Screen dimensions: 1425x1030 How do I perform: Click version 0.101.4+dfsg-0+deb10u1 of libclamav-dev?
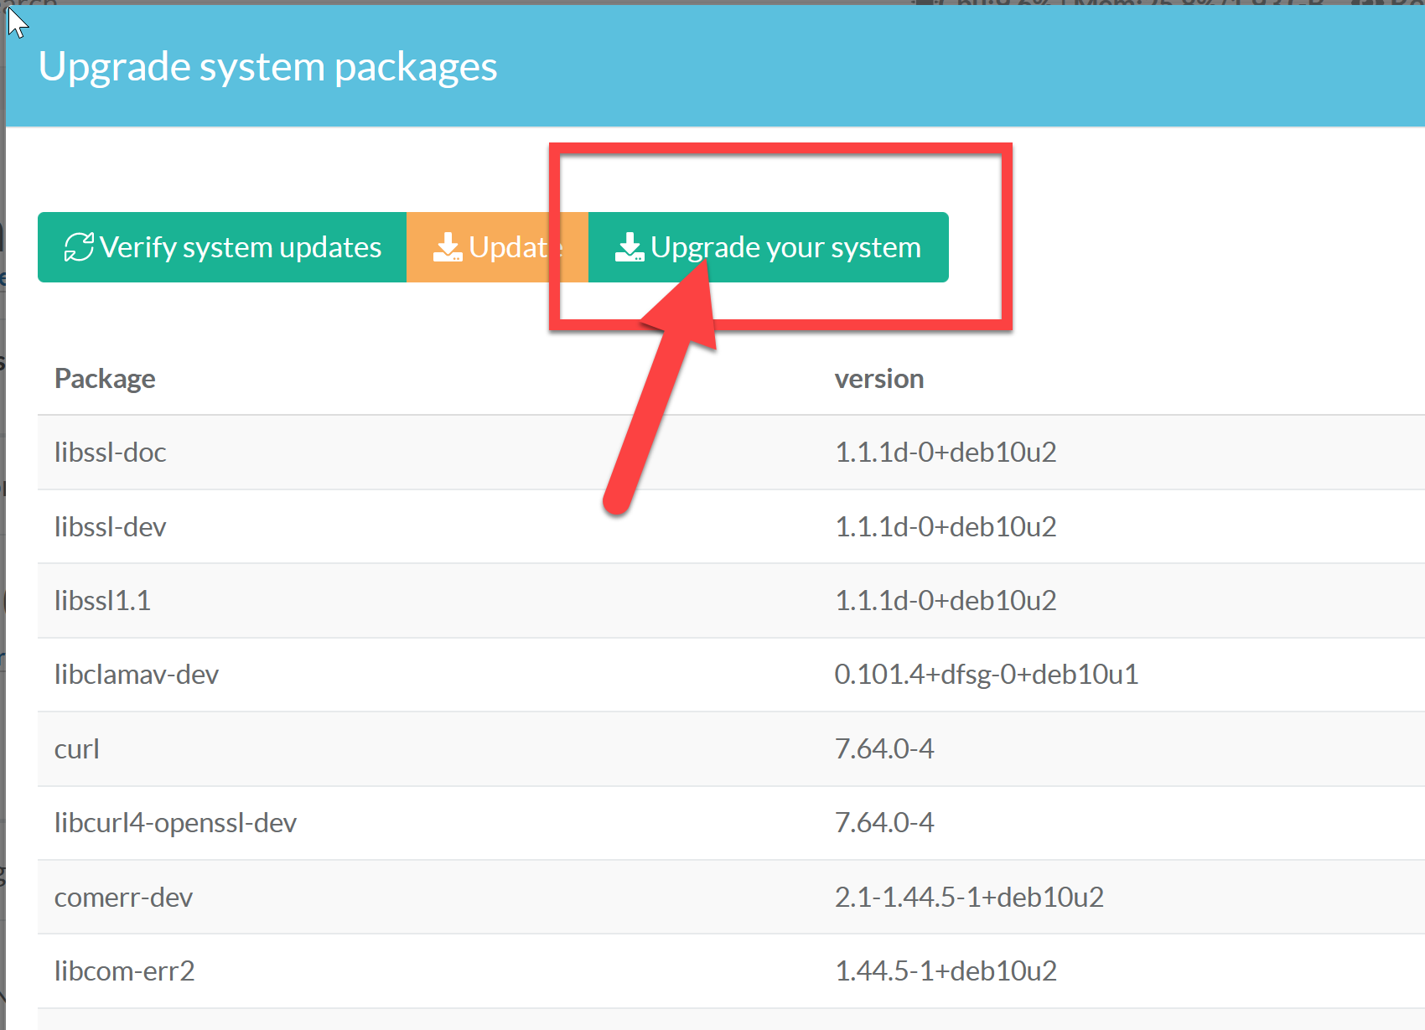(986, 675)
